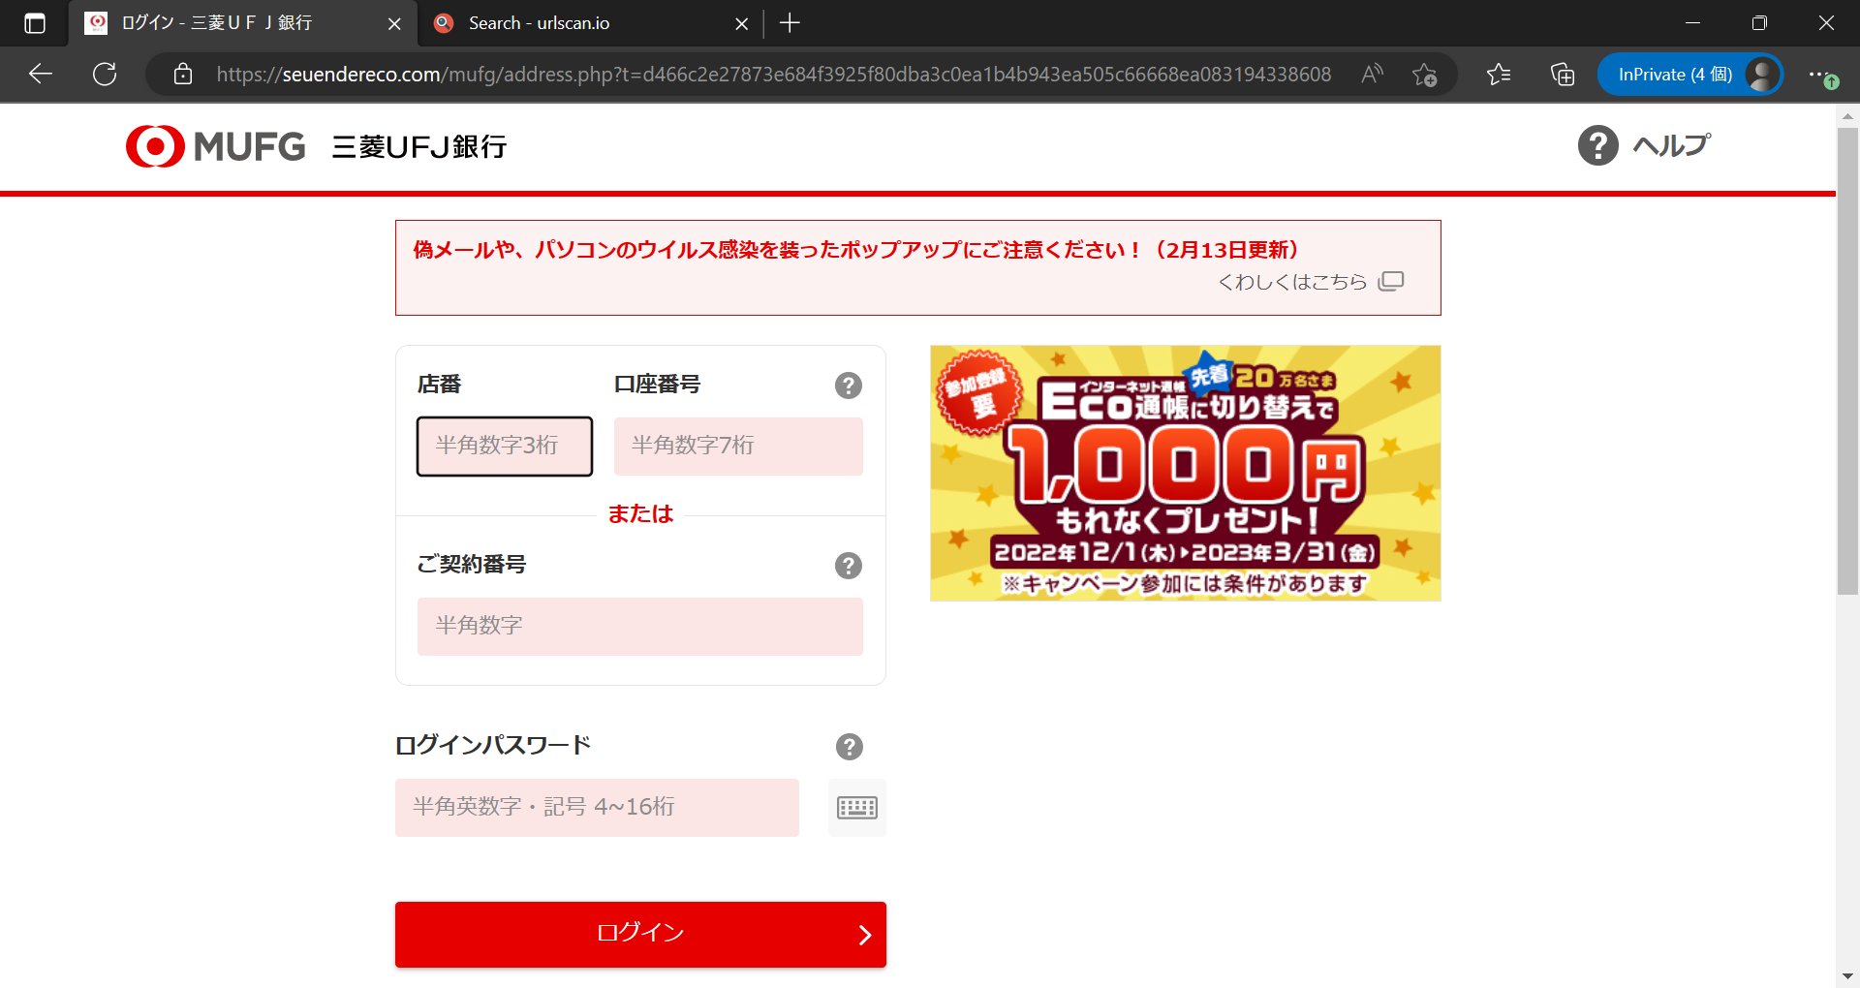Open the くわしくはこちら details link
The width and height of the screenshot is (1860, 988).
click(1310, 282)
